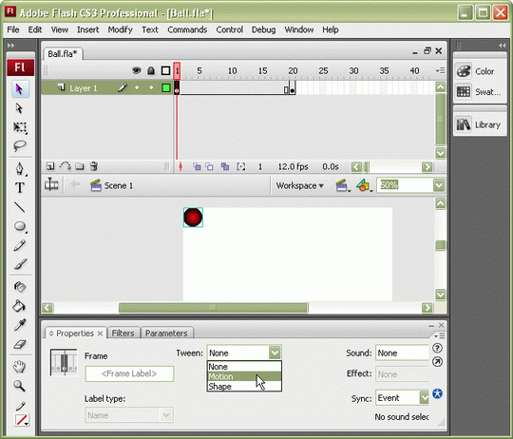Select the Eraser tool
Viewport: 513px width, 439px height.
[x=20, y=344]
